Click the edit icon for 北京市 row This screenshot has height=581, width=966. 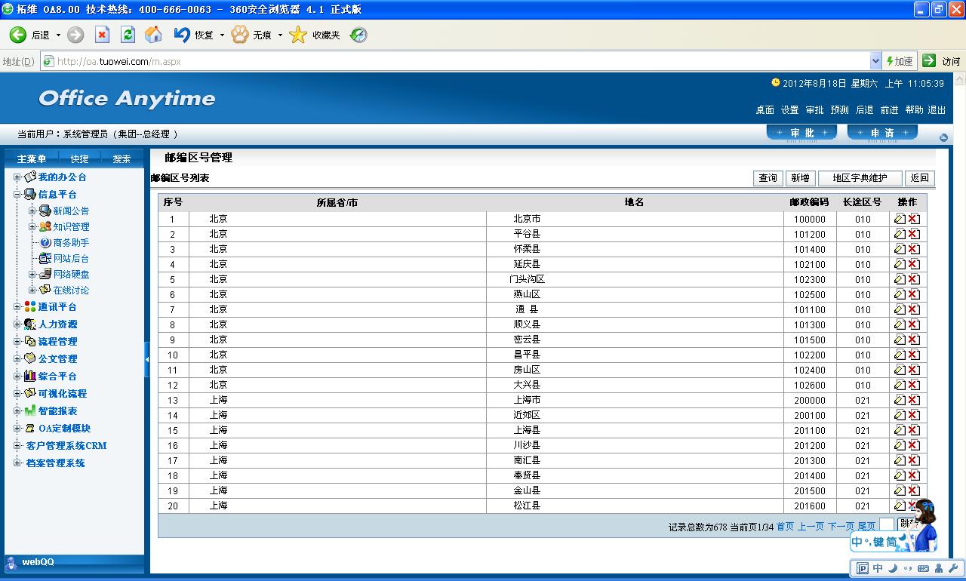click(x=900, y=219)
